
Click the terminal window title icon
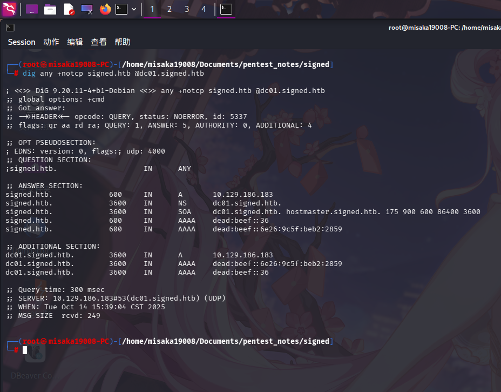pos(10,28)
